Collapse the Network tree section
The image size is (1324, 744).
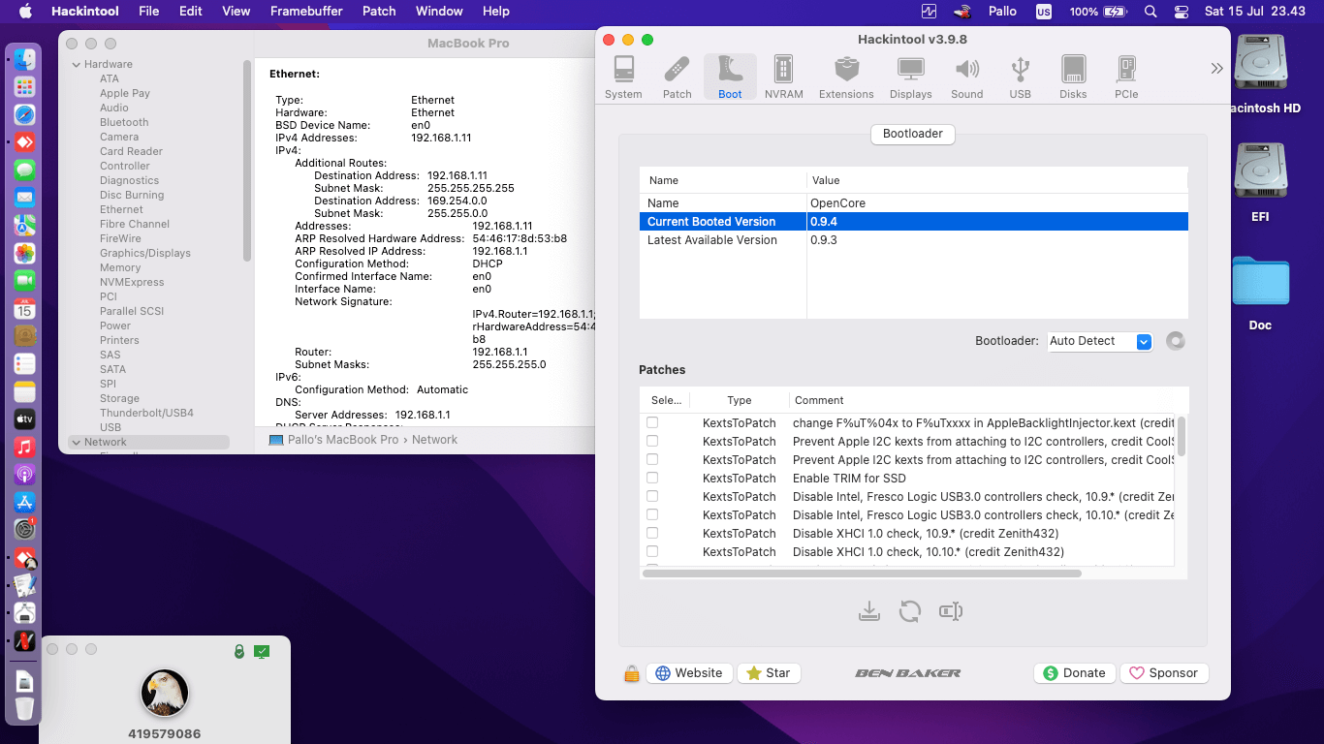pos(77,442)
